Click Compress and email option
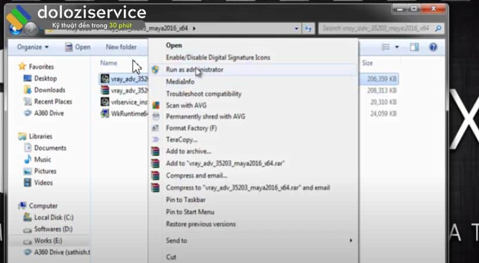The image size is (479, 263). (196, 176)
